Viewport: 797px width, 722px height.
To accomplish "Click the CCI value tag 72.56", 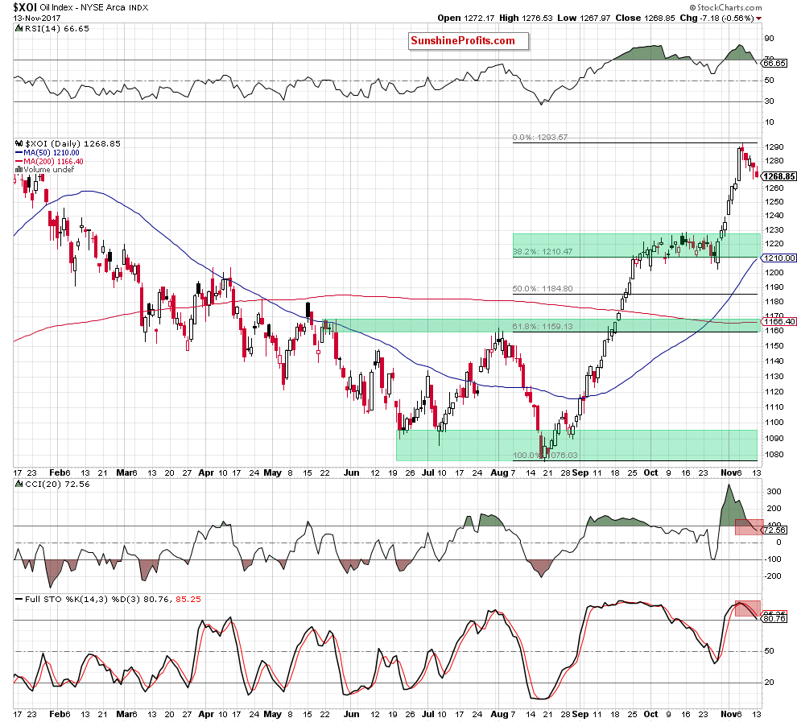I will pos(774,530).
